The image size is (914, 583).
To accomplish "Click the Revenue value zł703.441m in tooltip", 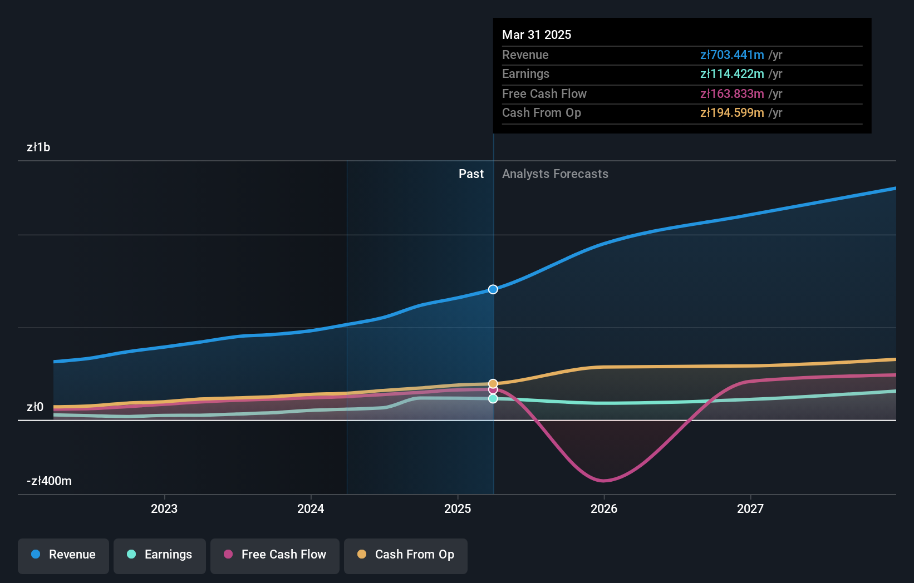I will 732,55.
